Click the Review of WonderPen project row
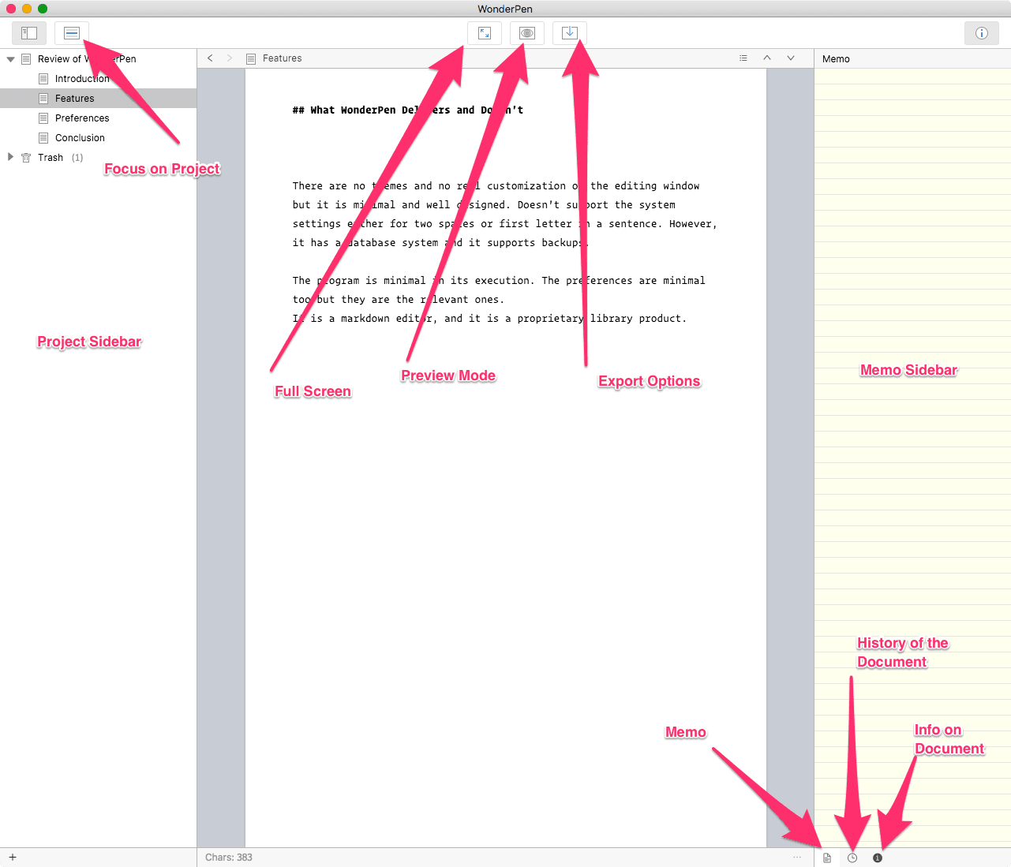1011x867 pixels. (98, 59)
